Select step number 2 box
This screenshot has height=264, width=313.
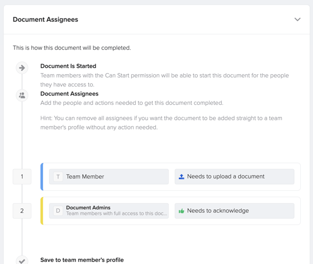(x=22, y=211)
